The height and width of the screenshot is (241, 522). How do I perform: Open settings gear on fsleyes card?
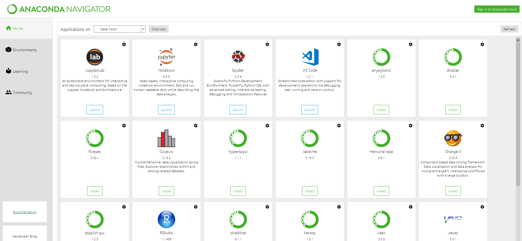(124, 126)
